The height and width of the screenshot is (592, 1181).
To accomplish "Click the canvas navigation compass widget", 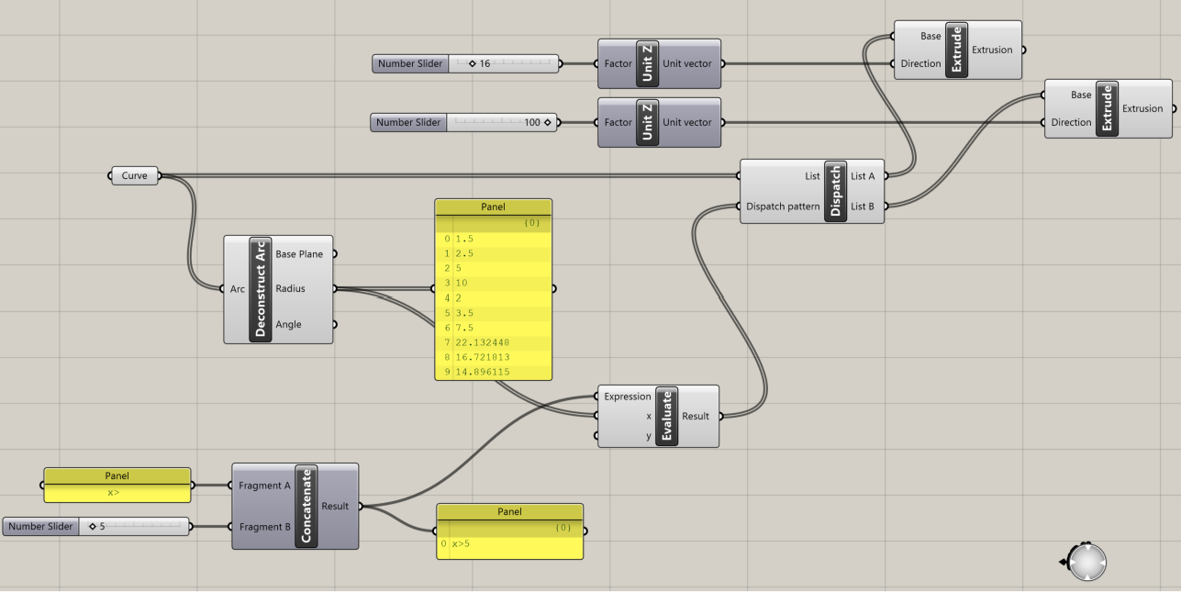I will click(x=1088, y=561).
